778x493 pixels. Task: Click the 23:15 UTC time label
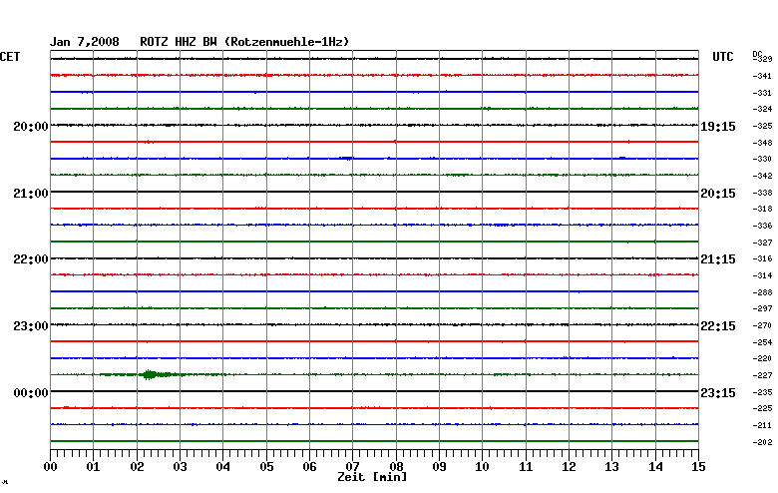click(x=718, y=393)
